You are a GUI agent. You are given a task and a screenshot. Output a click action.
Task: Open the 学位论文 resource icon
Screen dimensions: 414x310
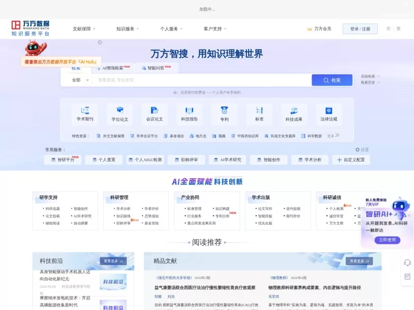coord(120,114)
